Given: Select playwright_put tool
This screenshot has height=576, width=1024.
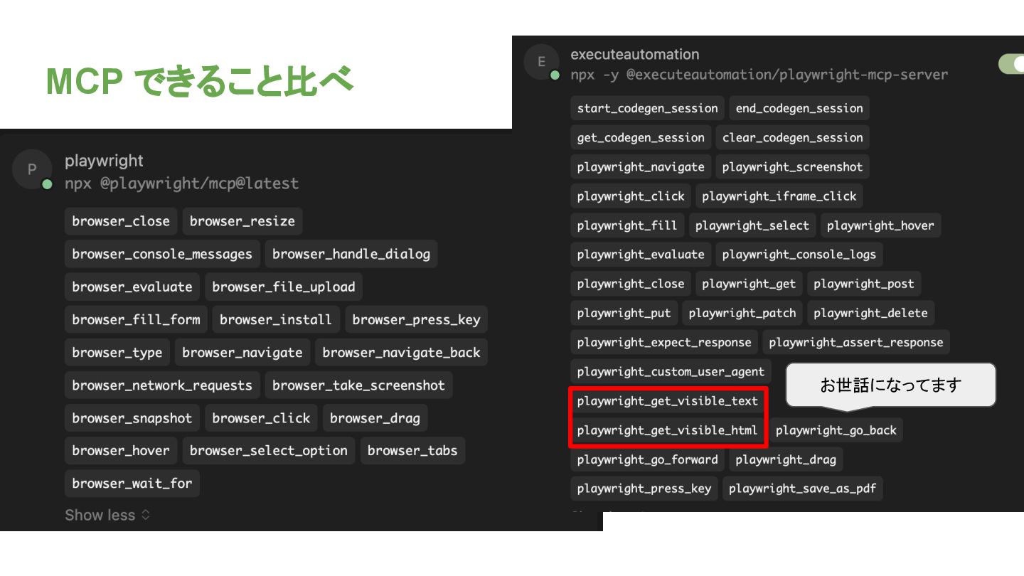Looking at the screenshot, I should [x=624, y=312].
